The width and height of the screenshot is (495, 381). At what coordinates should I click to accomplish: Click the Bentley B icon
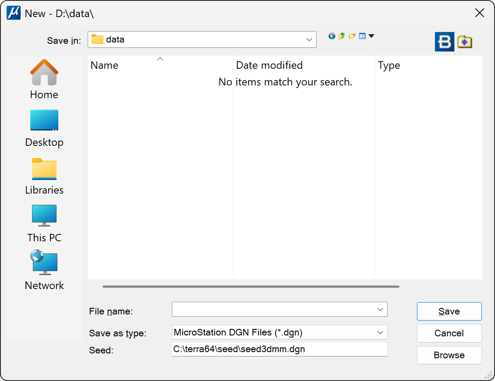(445, 42)
